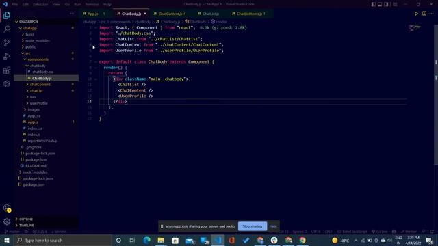Open Run and Debug view
Image resolution: width=438 pixels, height=246 pixels.
point(7,56)
